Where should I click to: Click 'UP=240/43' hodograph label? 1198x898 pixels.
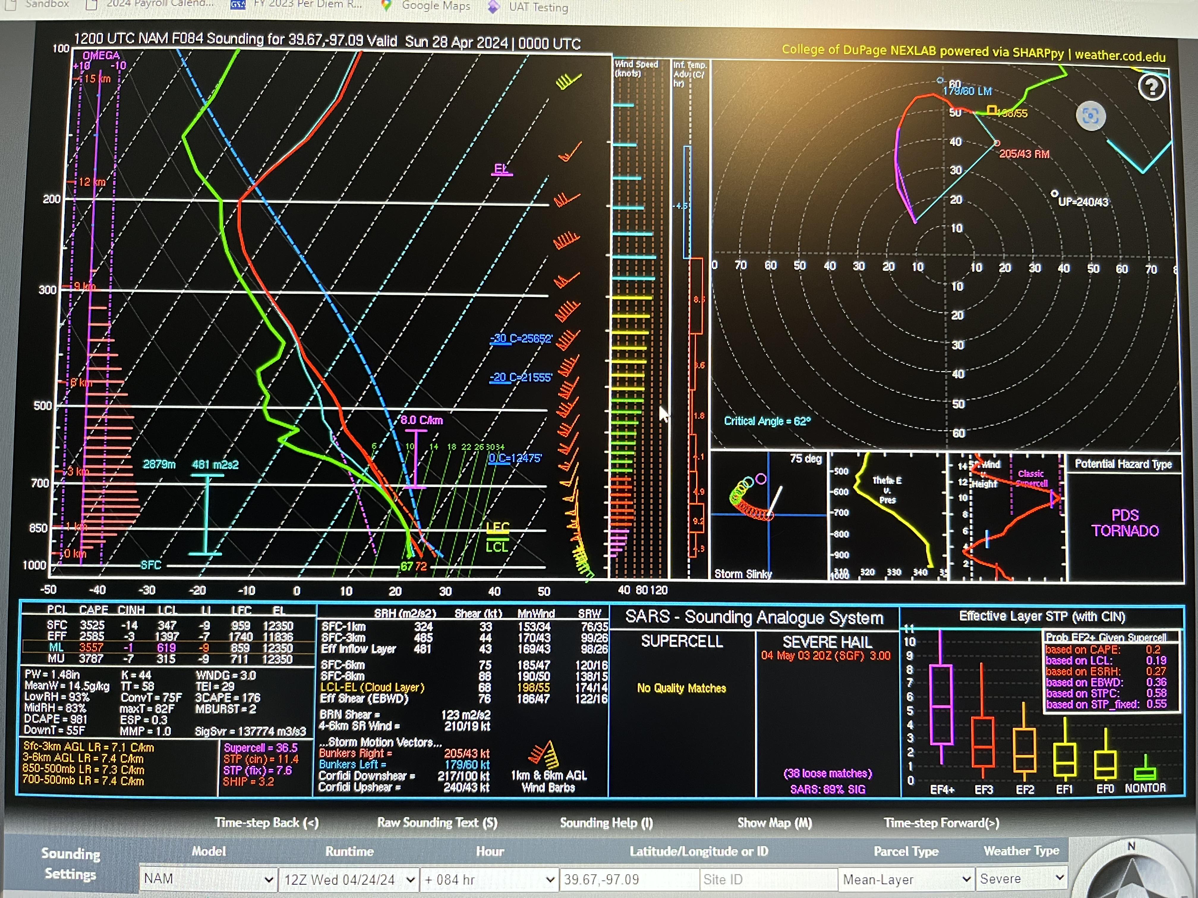(1083, 203)
